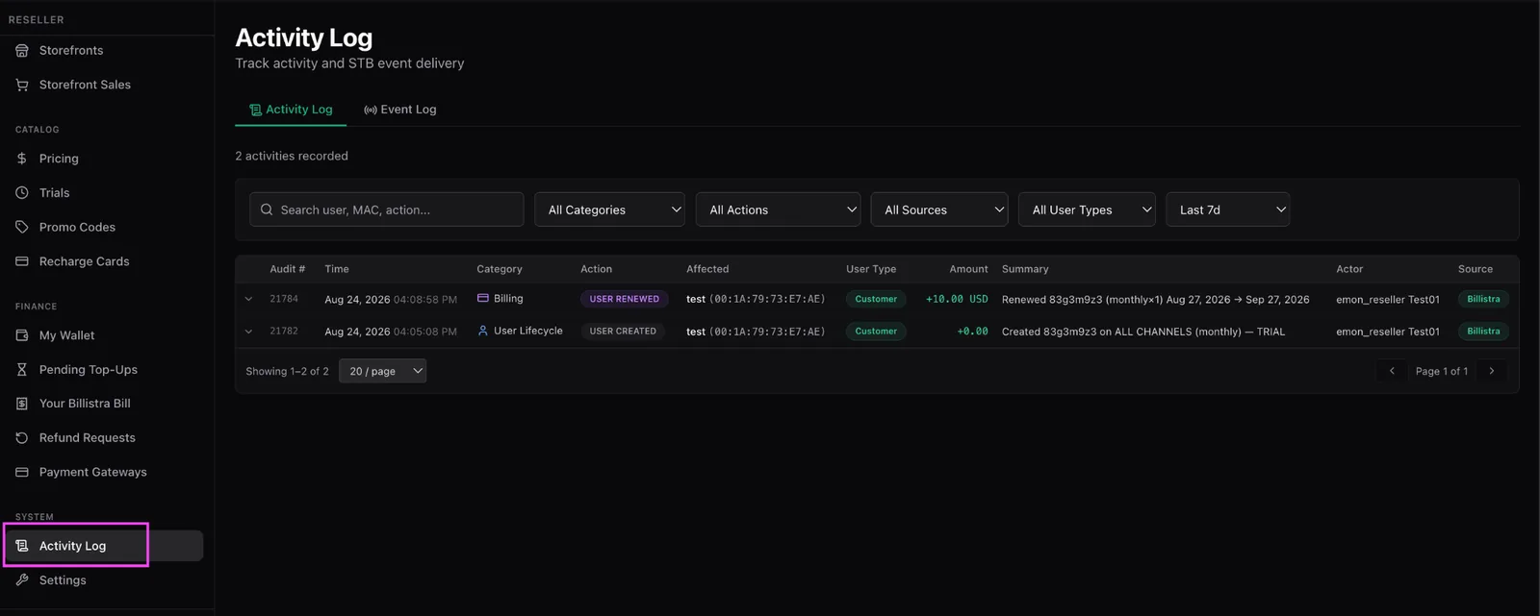Screen dimensions: 1540x616
Task: Open Storefront Sales in the sidebar
Action: pos(106,85)
